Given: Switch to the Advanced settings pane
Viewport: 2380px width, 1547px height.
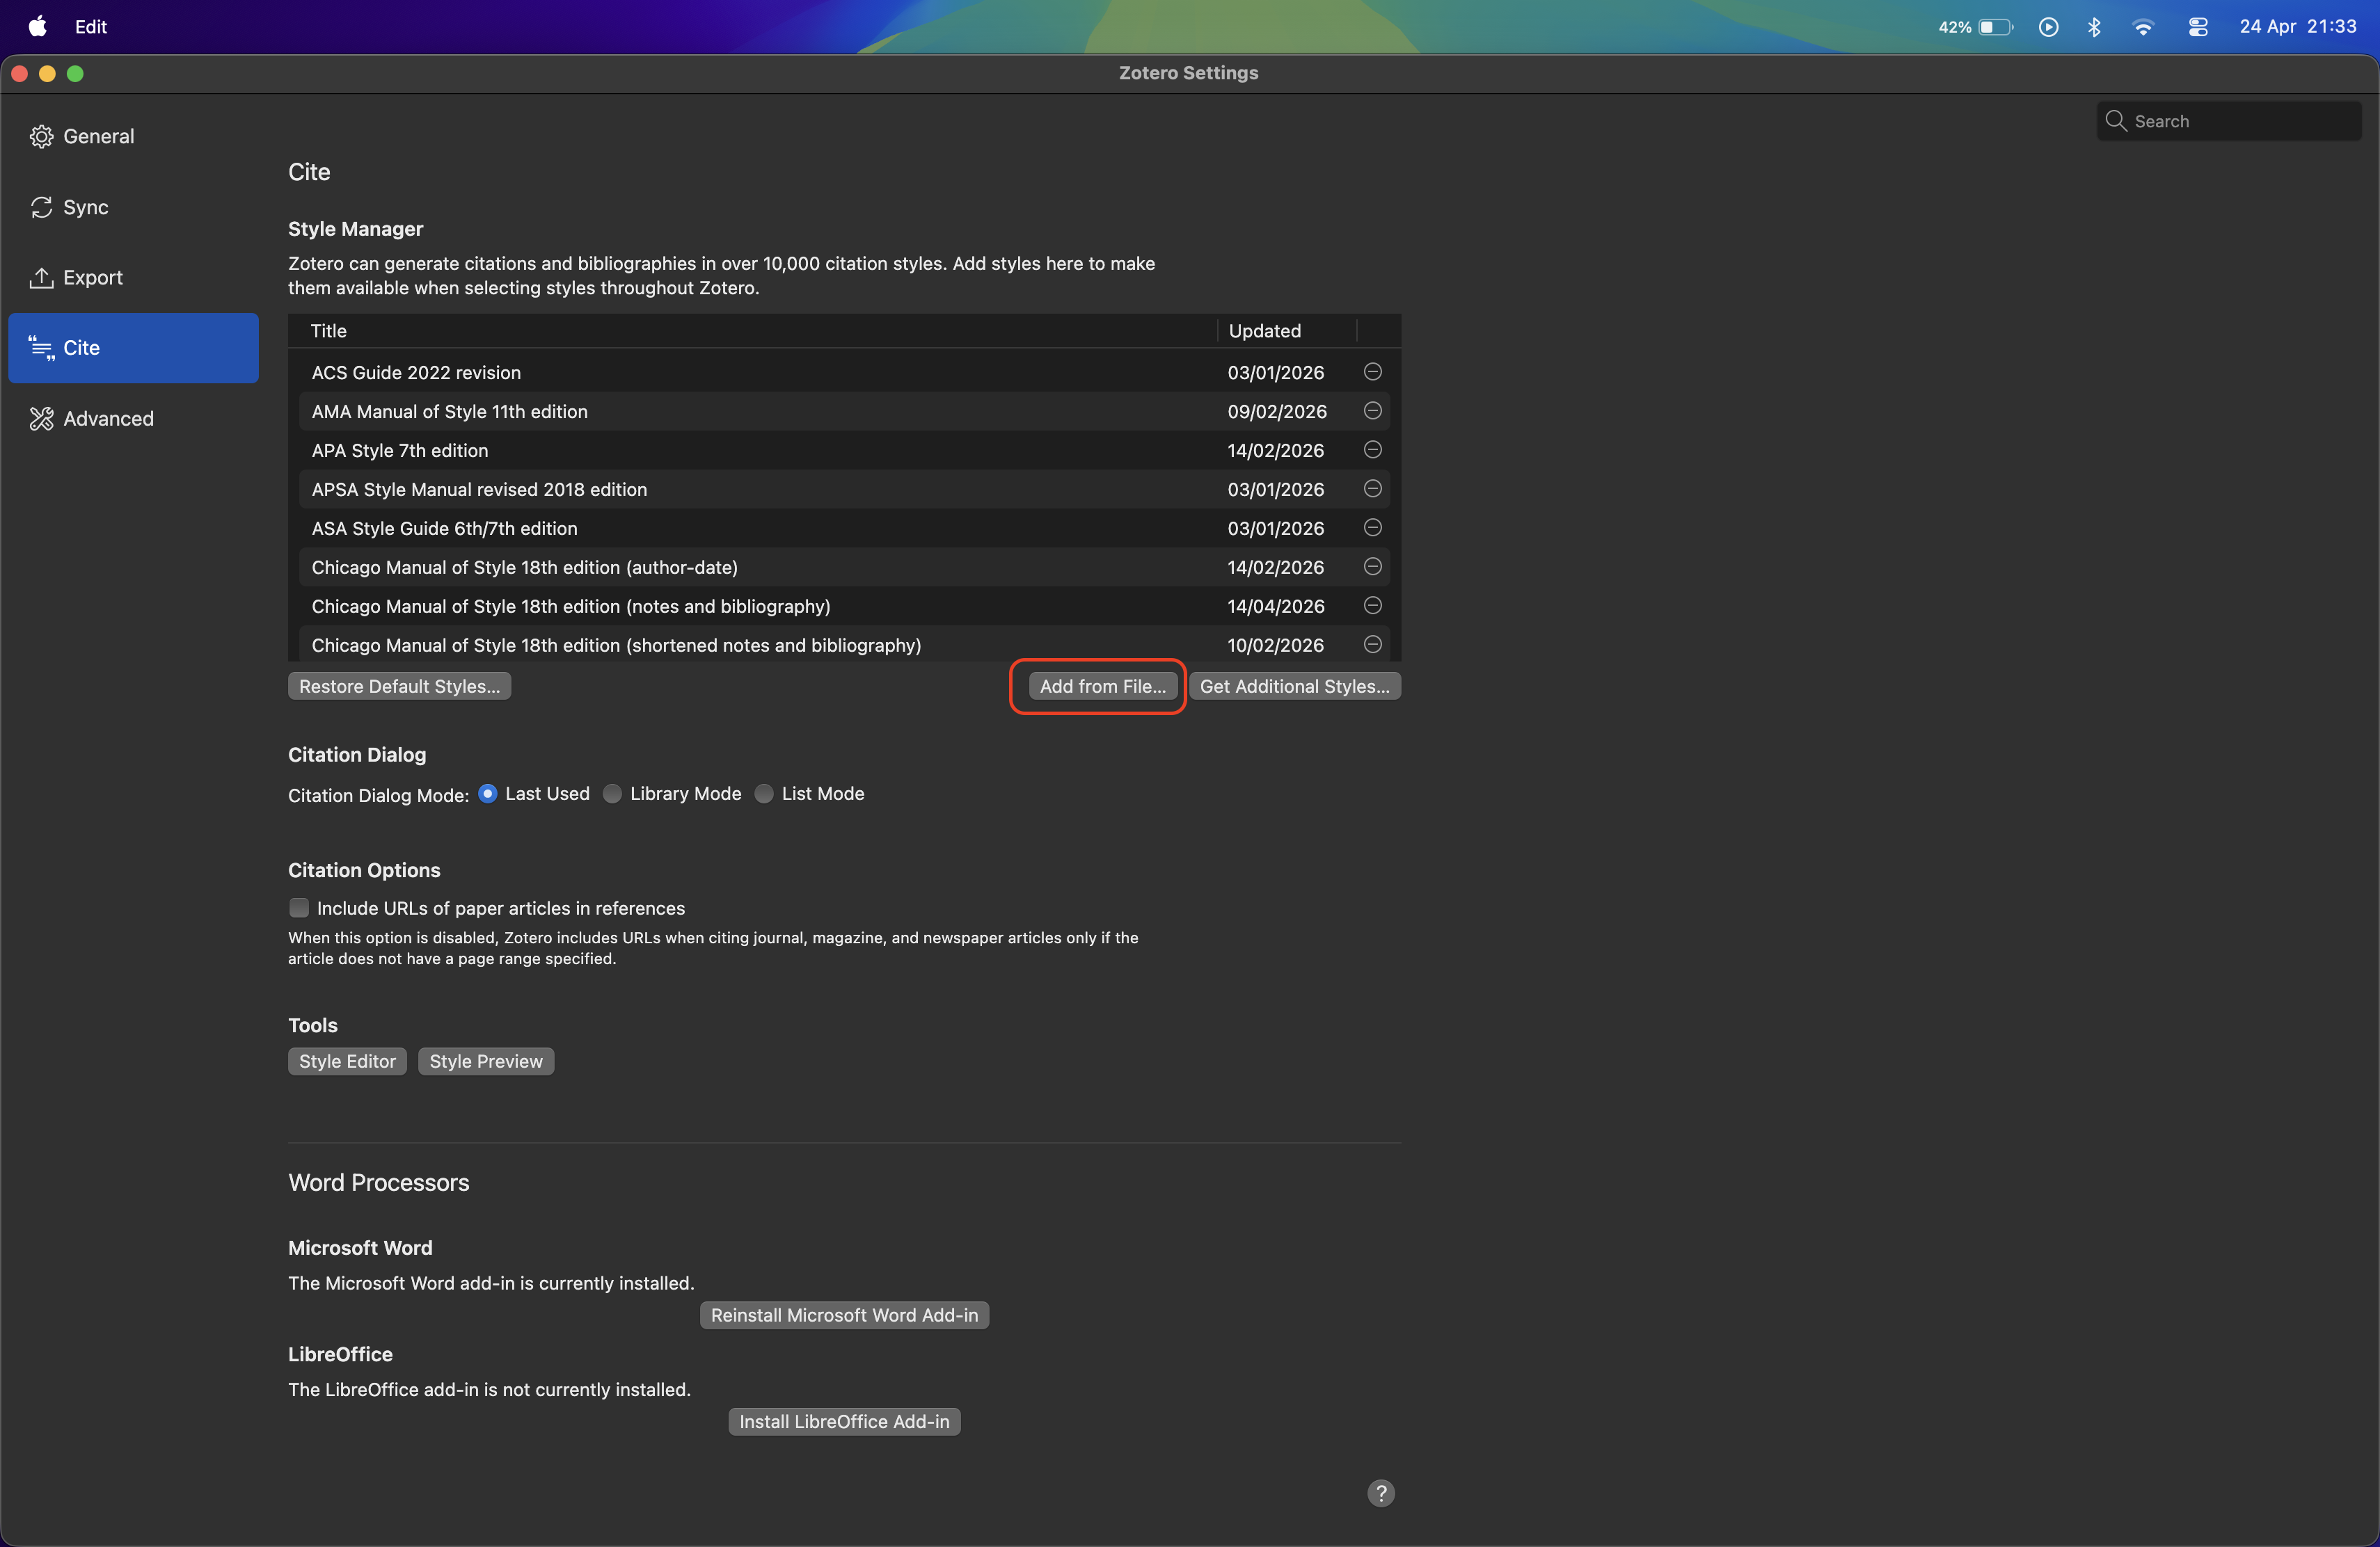Looking at the screenshot, I should coord(108,419).
